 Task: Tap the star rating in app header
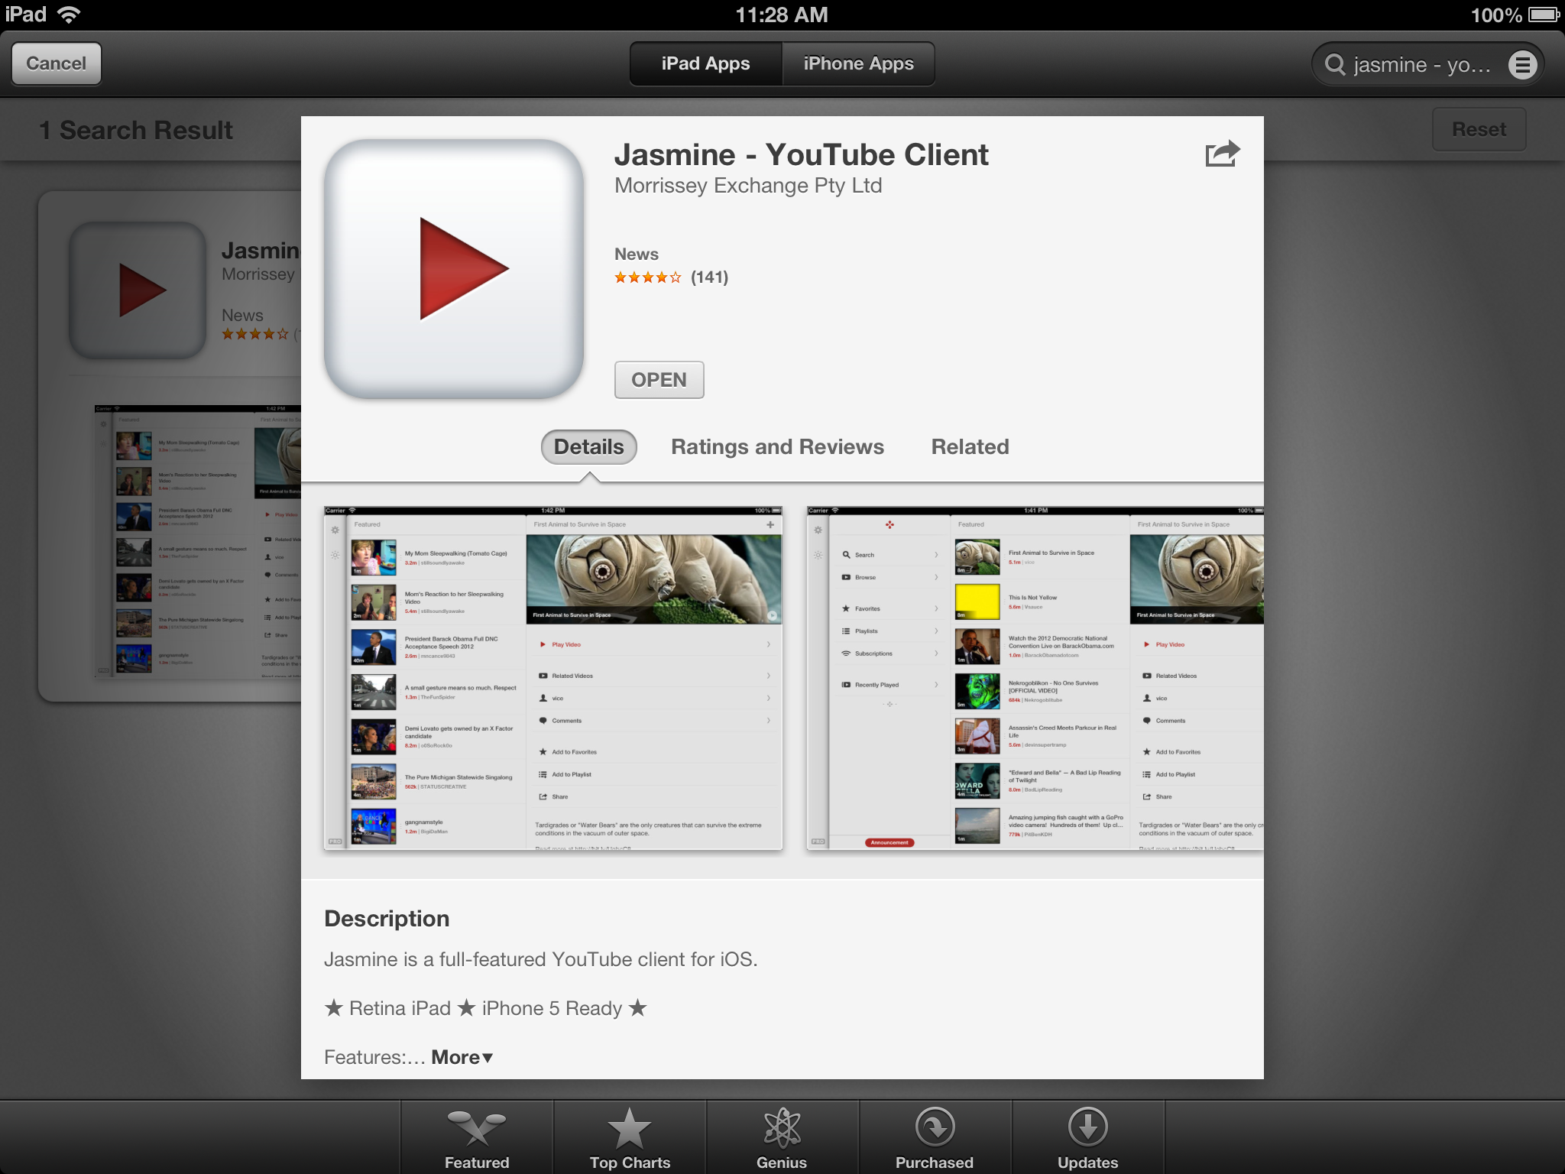(x=648, y=277)
